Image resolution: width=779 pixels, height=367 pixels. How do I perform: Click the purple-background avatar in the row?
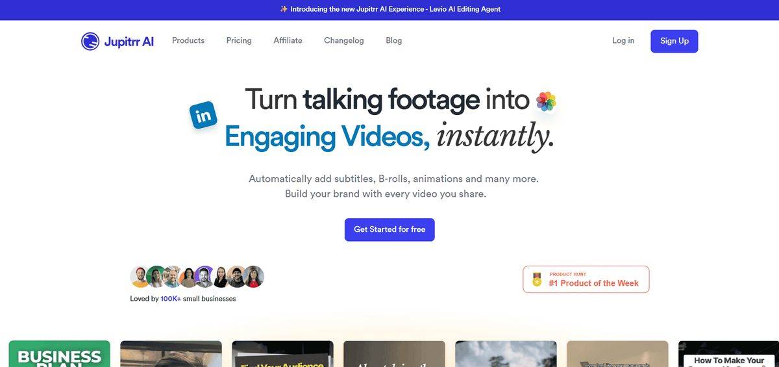point(204,277)
